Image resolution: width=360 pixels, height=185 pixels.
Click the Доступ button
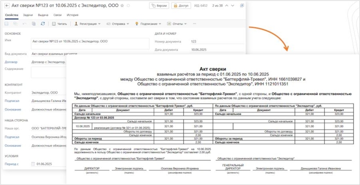click(x=181, y=6)
